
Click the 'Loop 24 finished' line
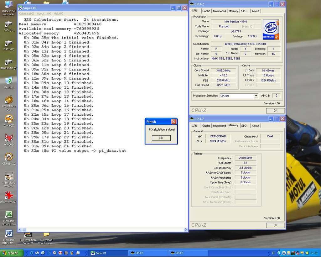point(58,146)
